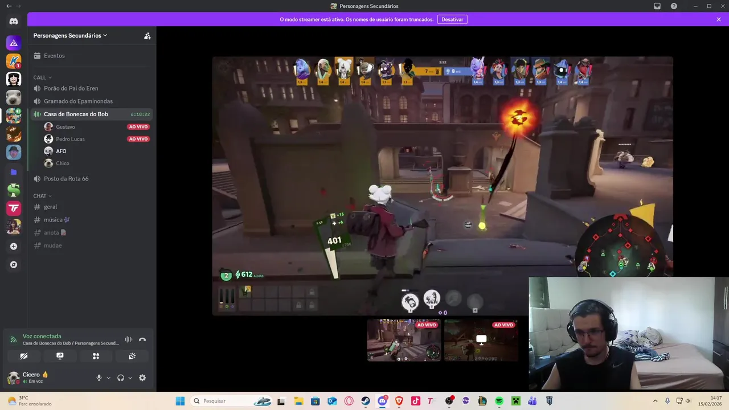The height and width of the screenshot is (410, 729).
Task: Select the red TFT-logo server icon
Action: pyautogui.click(x=14, y=208)
